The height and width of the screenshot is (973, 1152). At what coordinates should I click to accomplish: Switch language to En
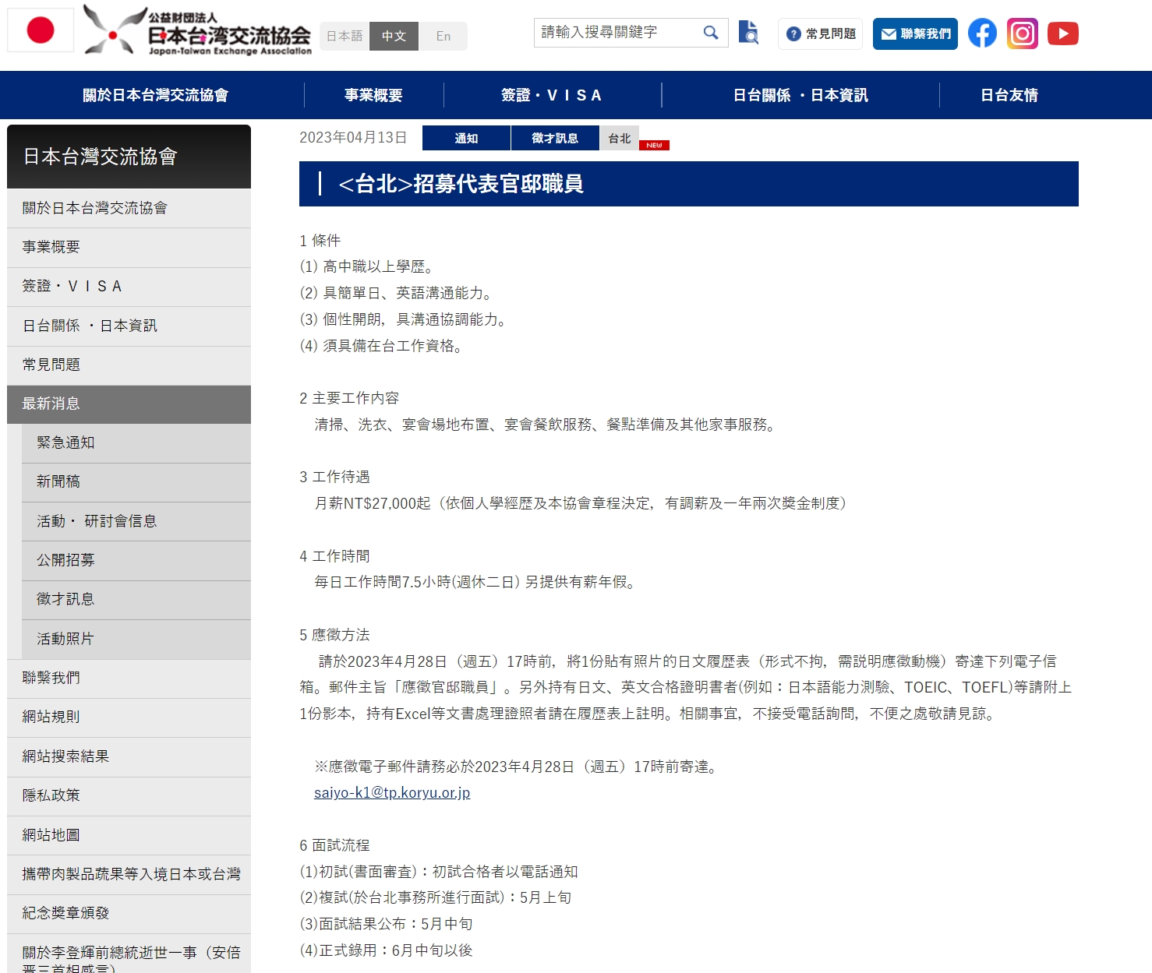(x=443, y=36)
